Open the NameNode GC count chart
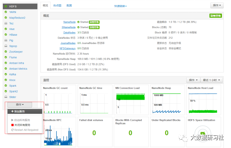The height and width of the screenshot is (148, 231). [x=59, y=100]
